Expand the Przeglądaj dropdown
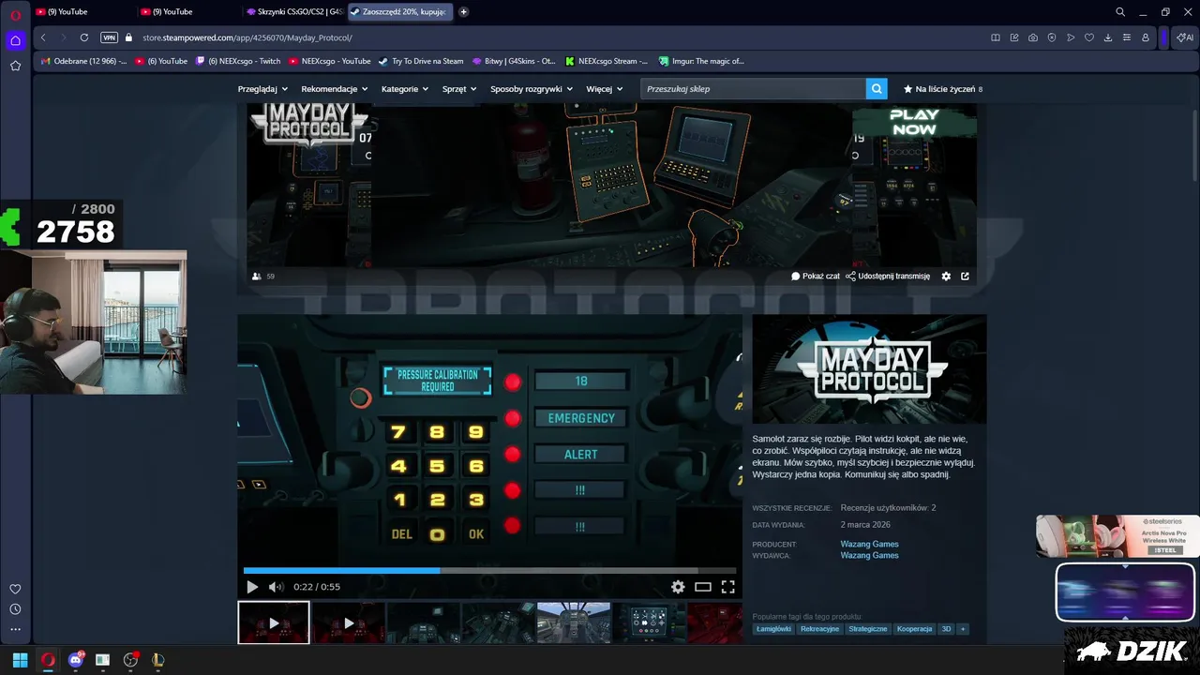Viewport: 1200px width, 675px height. point(262,89)
